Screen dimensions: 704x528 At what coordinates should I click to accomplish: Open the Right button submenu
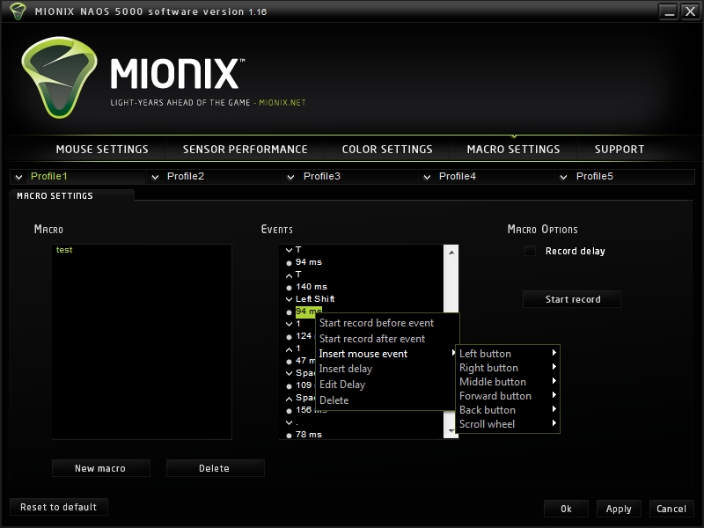[508, 368]
